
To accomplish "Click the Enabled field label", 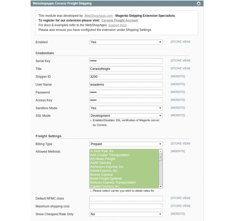I will coord(42,42).
